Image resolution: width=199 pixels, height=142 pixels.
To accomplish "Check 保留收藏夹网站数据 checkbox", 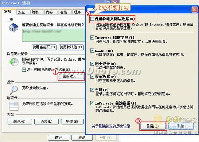I will 92,19.
